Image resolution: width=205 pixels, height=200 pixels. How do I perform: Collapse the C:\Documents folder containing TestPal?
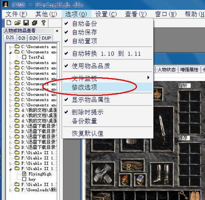(x=10, y=53)
